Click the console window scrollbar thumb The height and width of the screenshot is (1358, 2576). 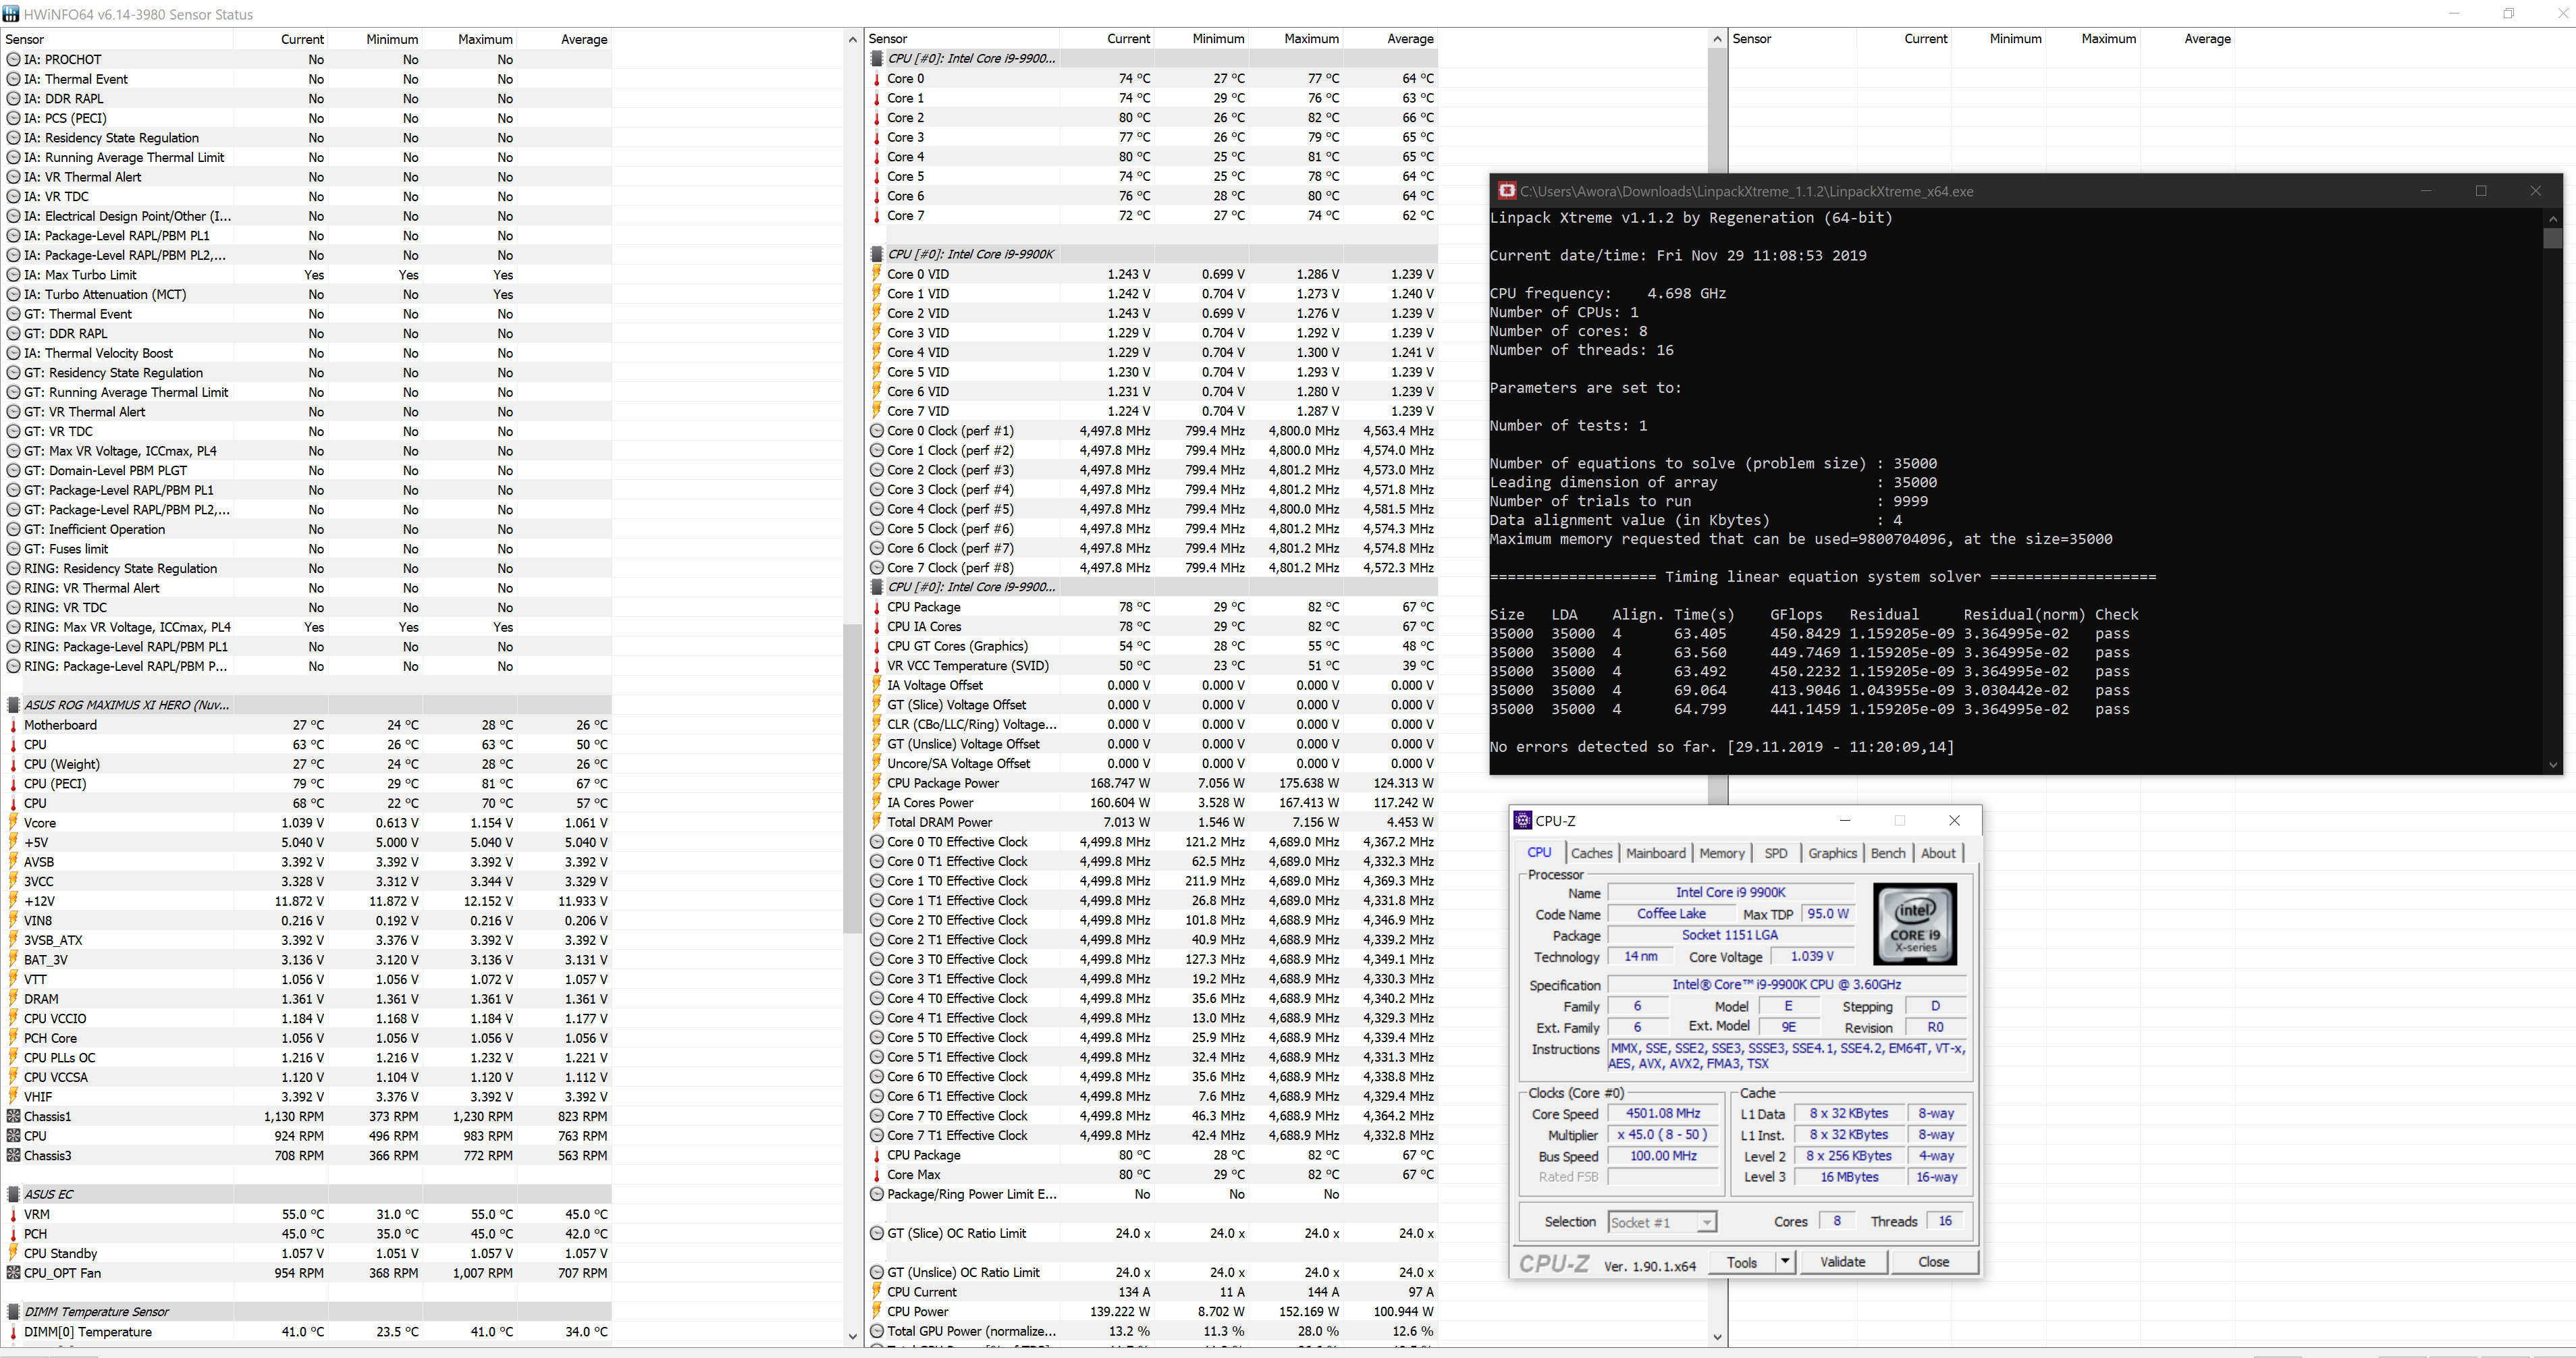[x=2553, y=238]
